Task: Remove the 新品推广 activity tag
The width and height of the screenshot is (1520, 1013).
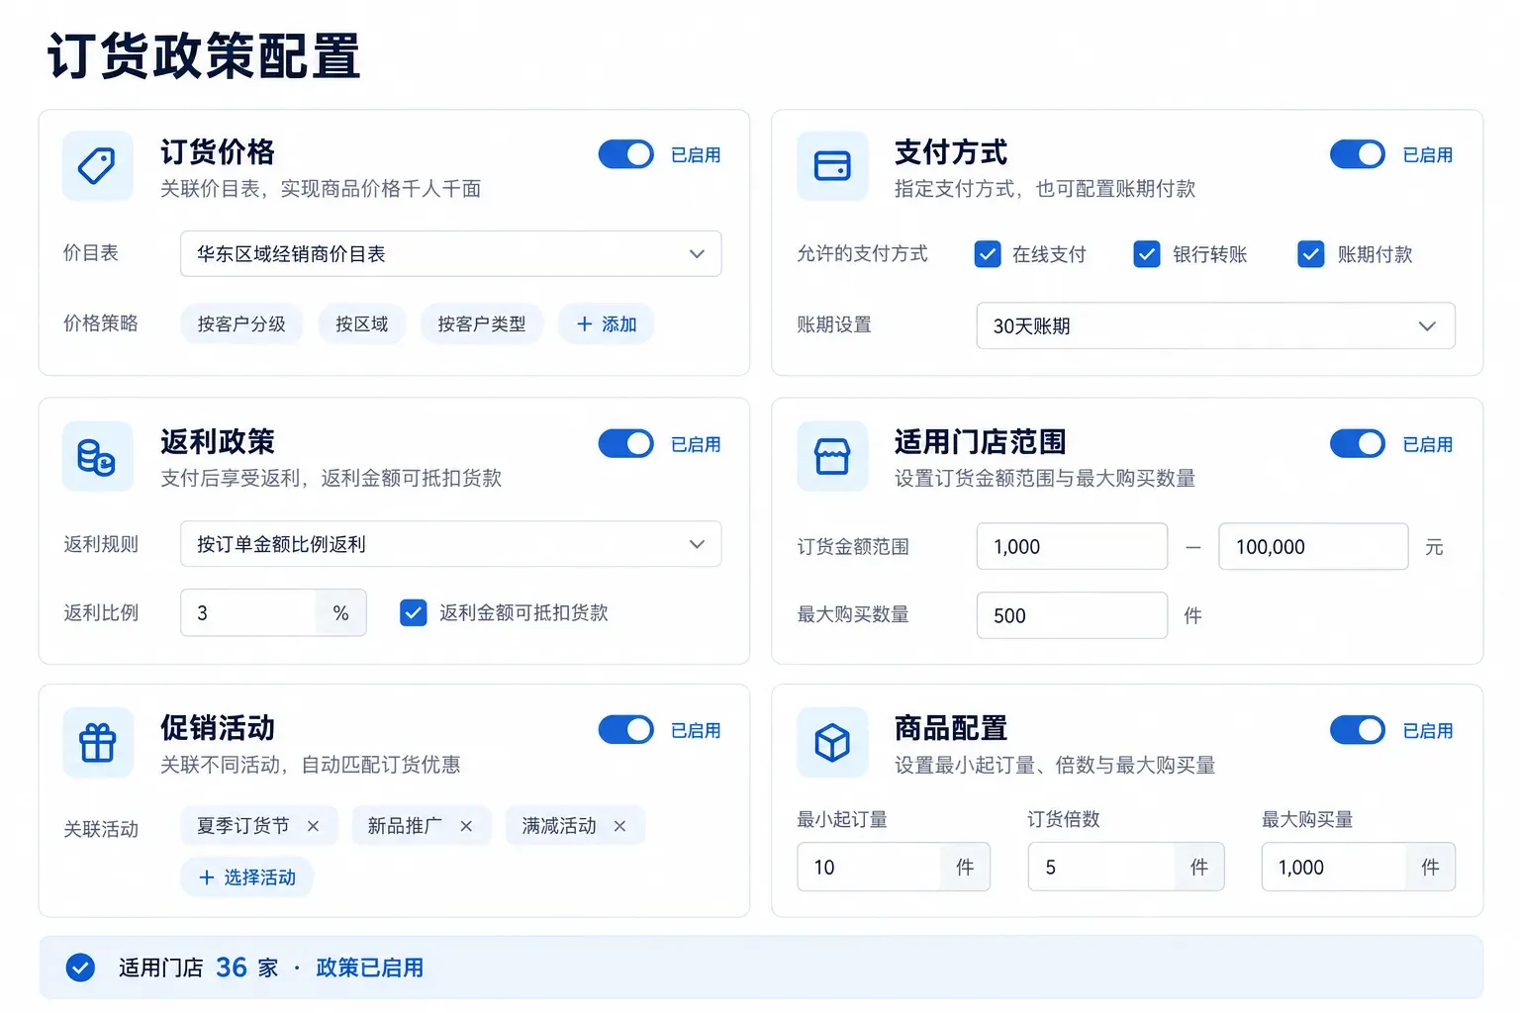Action: 466,826
